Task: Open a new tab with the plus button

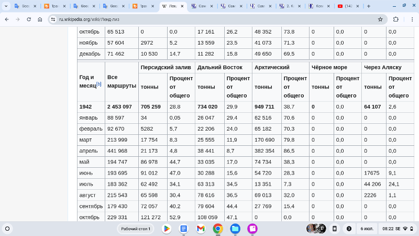Action: (369, 6)
